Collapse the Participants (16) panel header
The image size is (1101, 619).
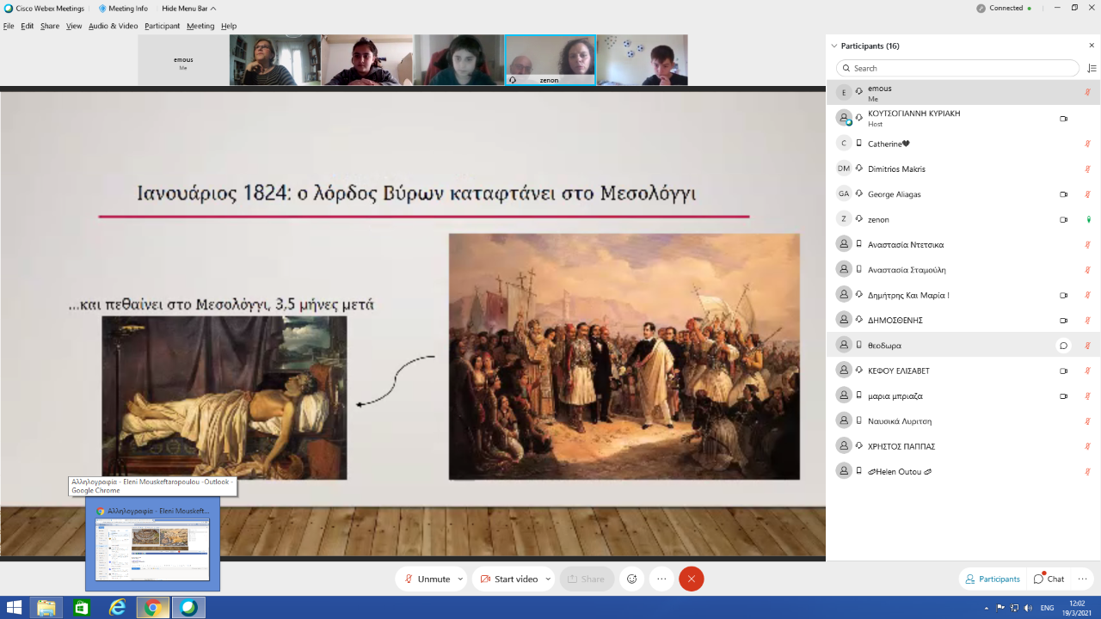tap(833, 46)
